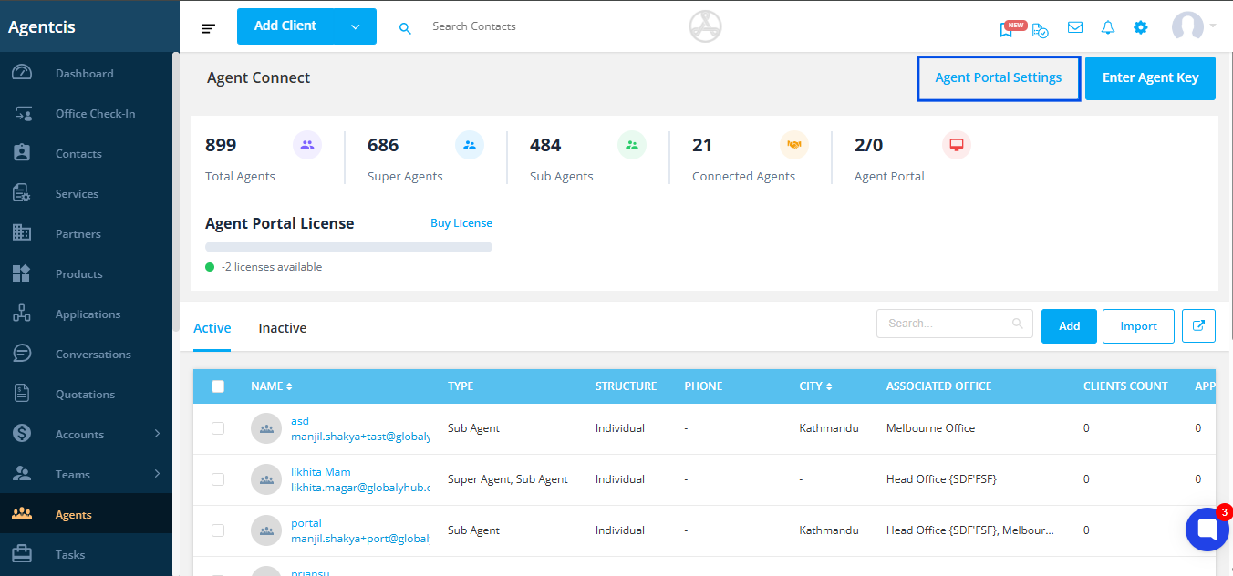Screen dimensions: 1233x576
Task: Open the notifications bell
Action: pyautogui.click(x=1108, y=27)
